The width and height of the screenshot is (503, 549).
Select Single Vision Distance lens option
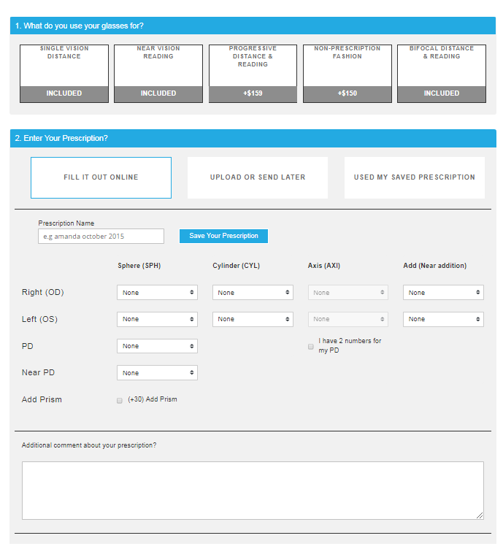(64, 74)
